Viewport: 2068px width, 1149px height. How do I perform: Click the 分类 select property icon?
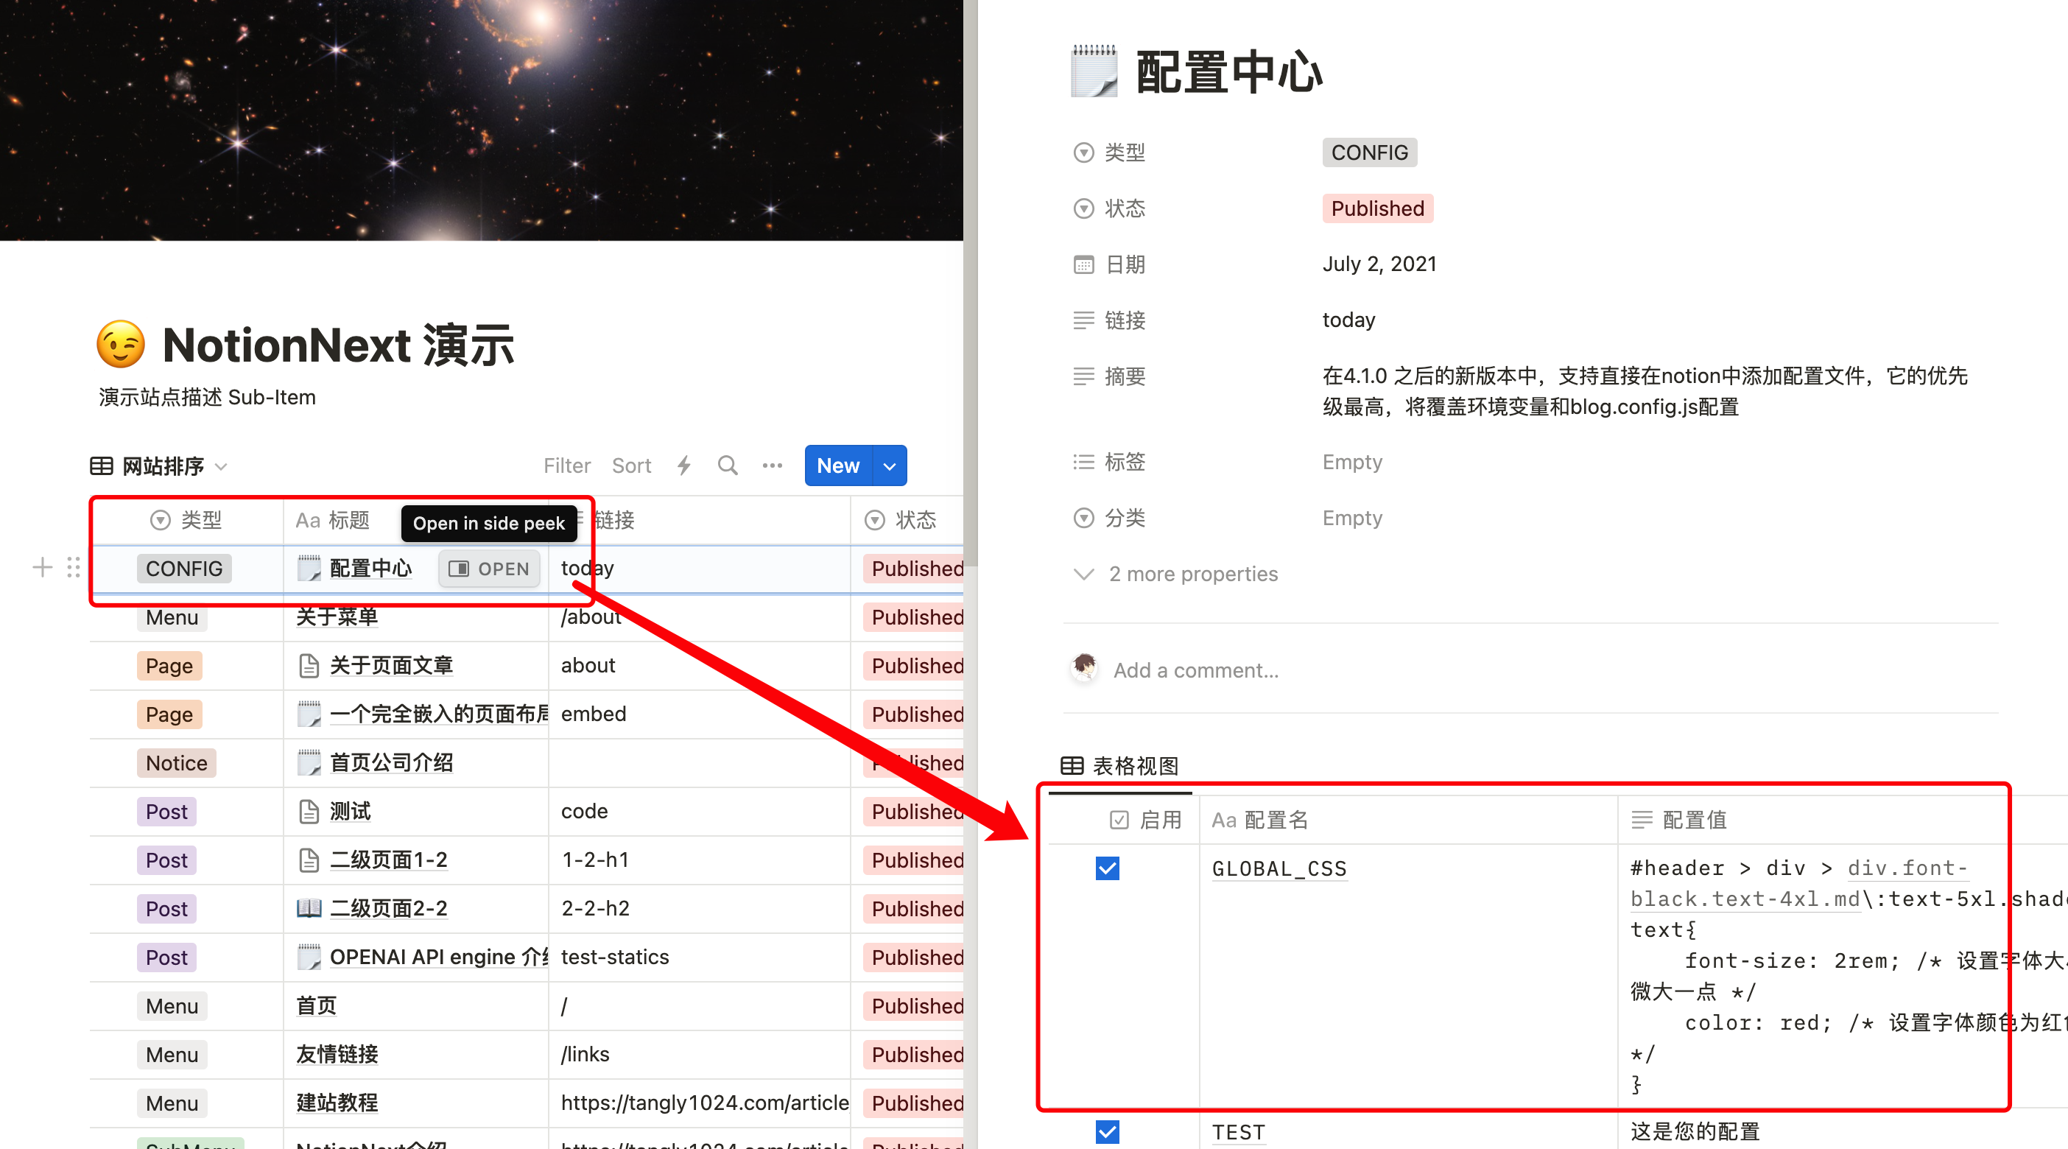1084,518
